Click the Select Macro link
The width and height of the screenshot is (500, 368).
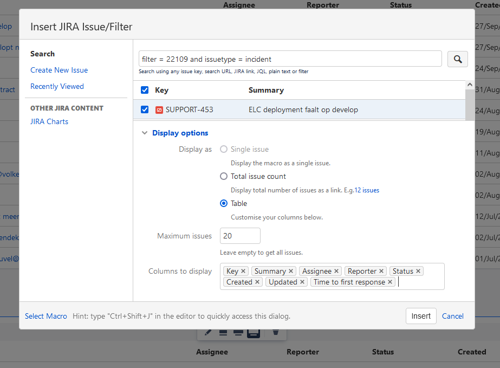(46, 316)
